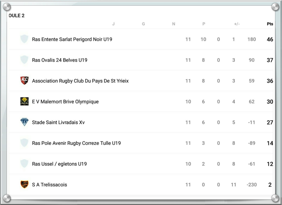Click the +/- column header
This screenshot has height=205, width=282.
tap(237, 24)
